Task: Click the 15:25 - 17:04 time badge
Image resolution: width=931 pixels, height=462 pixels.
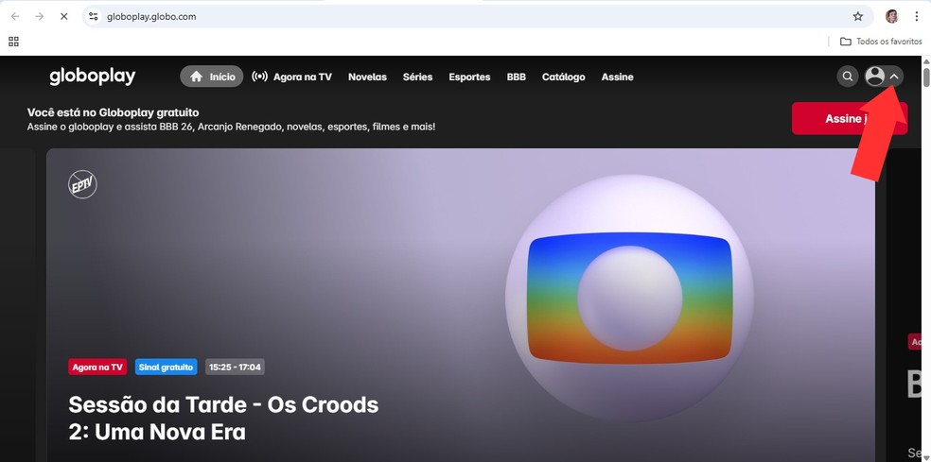Action: pos(236,368)
